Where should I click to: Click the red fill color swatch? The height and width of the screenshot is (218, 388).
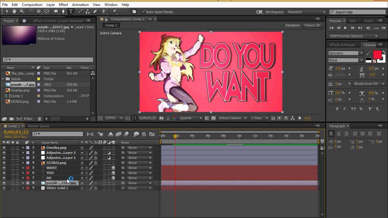tap(377, 55)
